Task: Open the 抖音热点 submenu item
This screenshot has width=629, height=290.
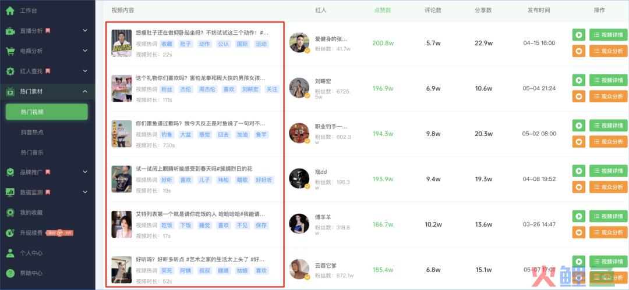Action: click(32, 132)
